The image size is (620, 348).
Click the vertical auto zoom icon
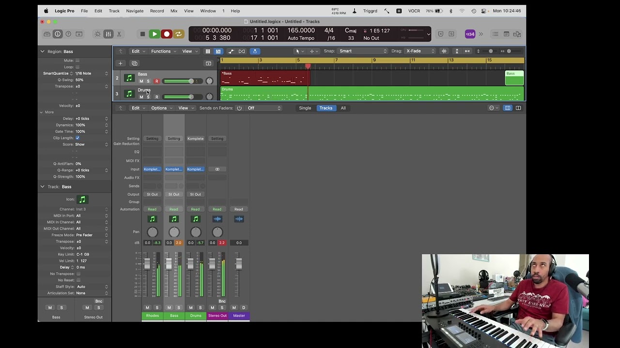pos(457,51)
